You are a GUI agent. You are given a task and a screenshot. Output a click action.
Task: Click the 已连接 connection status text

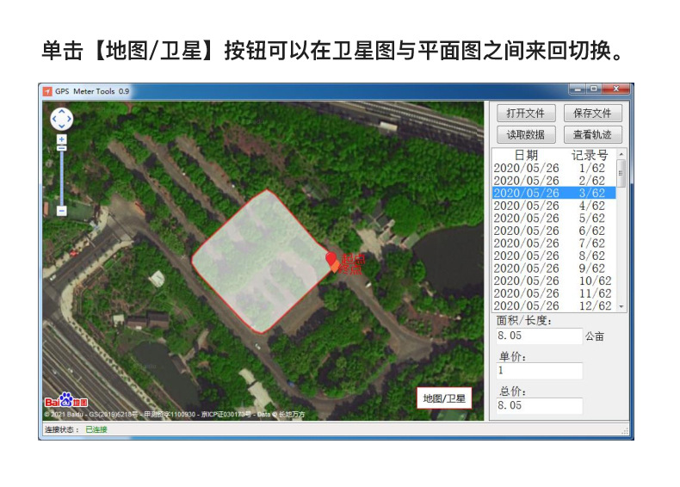coord(96,429)
